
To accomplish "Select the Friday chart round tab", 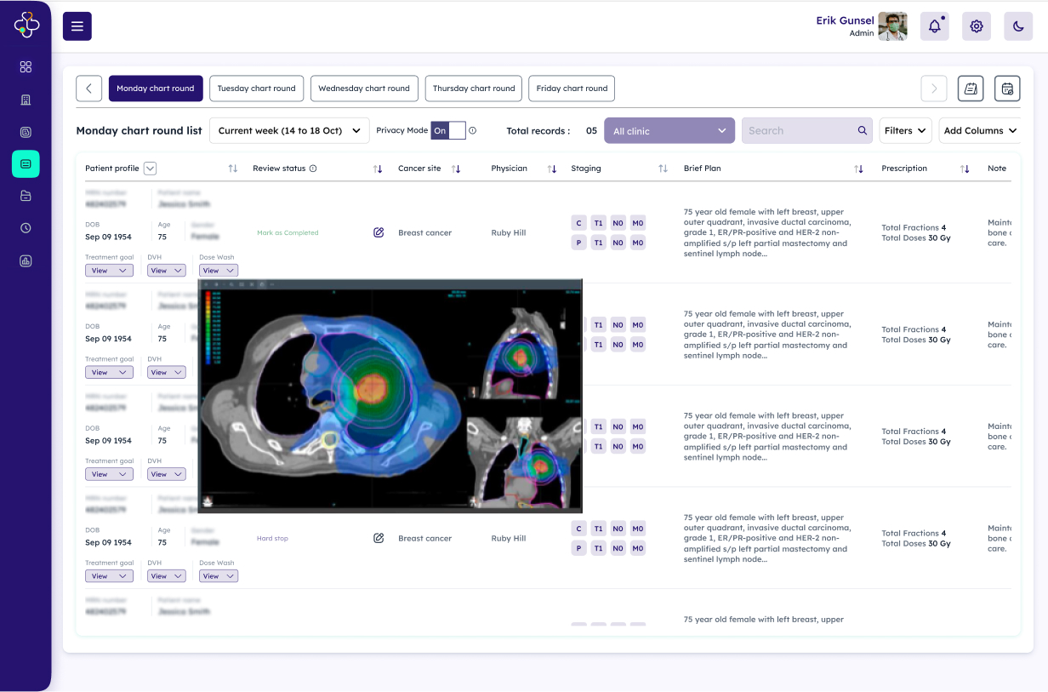I will [572, 89].
